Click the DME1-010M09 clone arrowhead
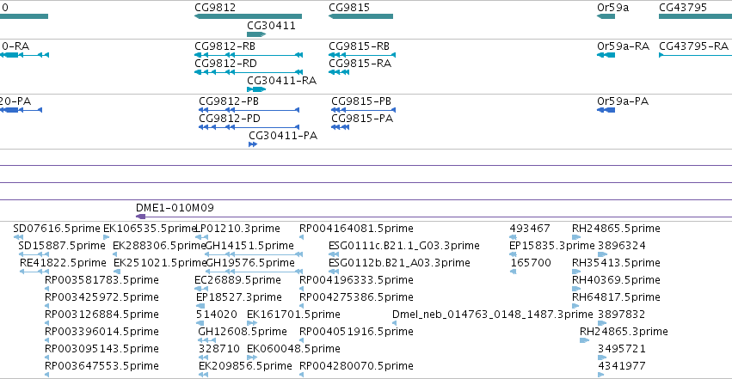The width and height of the screenshot is (732, 379). (x=140, y=217)
